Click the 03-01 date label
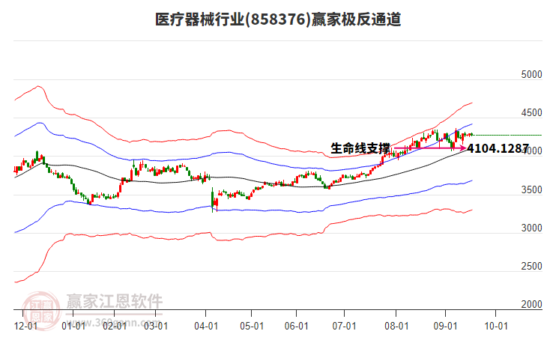544x337 pixels. coord(156,326)
